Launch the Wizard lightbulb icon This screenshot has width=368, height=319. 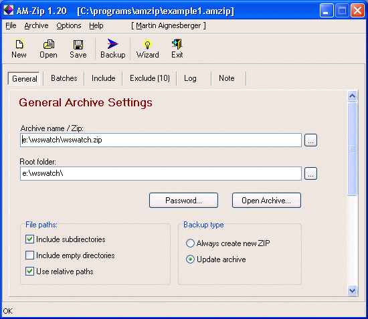(x=147, y=44)
